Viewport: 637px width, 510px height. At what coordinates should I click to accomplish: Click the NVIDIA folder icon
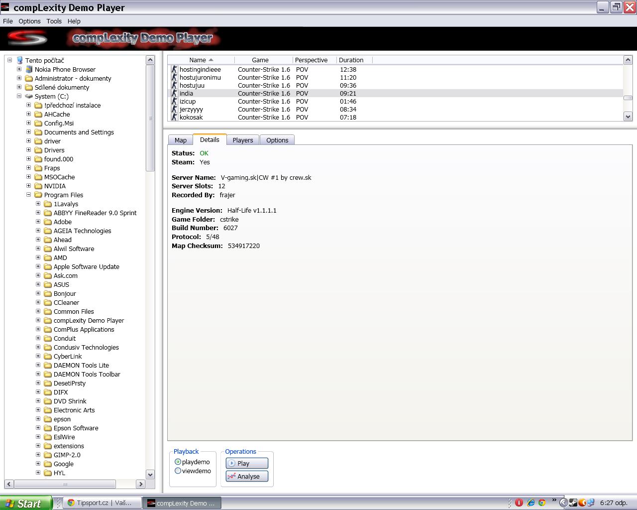(38, 186)
